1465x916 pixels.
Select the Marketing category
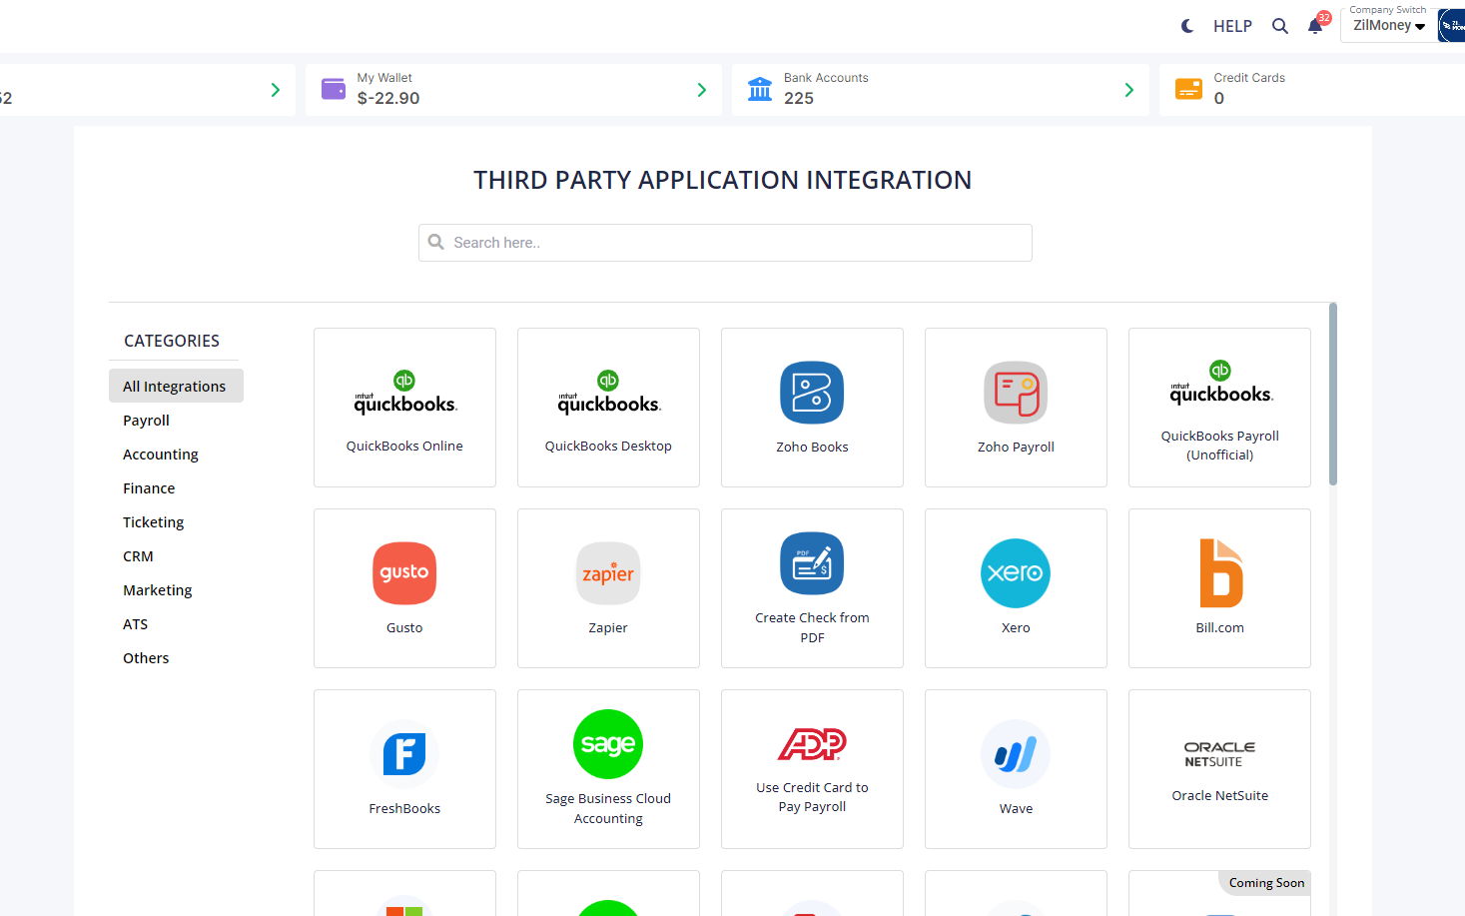point(157,590)
